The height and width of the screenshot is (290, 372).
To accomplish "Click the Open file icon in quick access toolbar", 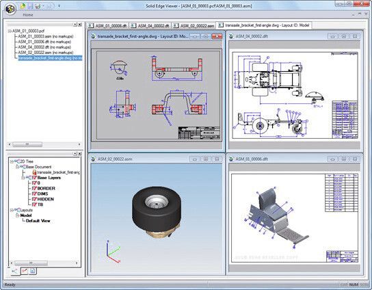I will pyautogui.click(x=23, y=6).
